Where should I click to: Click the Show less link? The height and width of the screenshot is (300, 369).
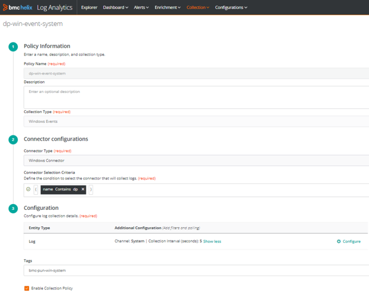tap(212, 241)
